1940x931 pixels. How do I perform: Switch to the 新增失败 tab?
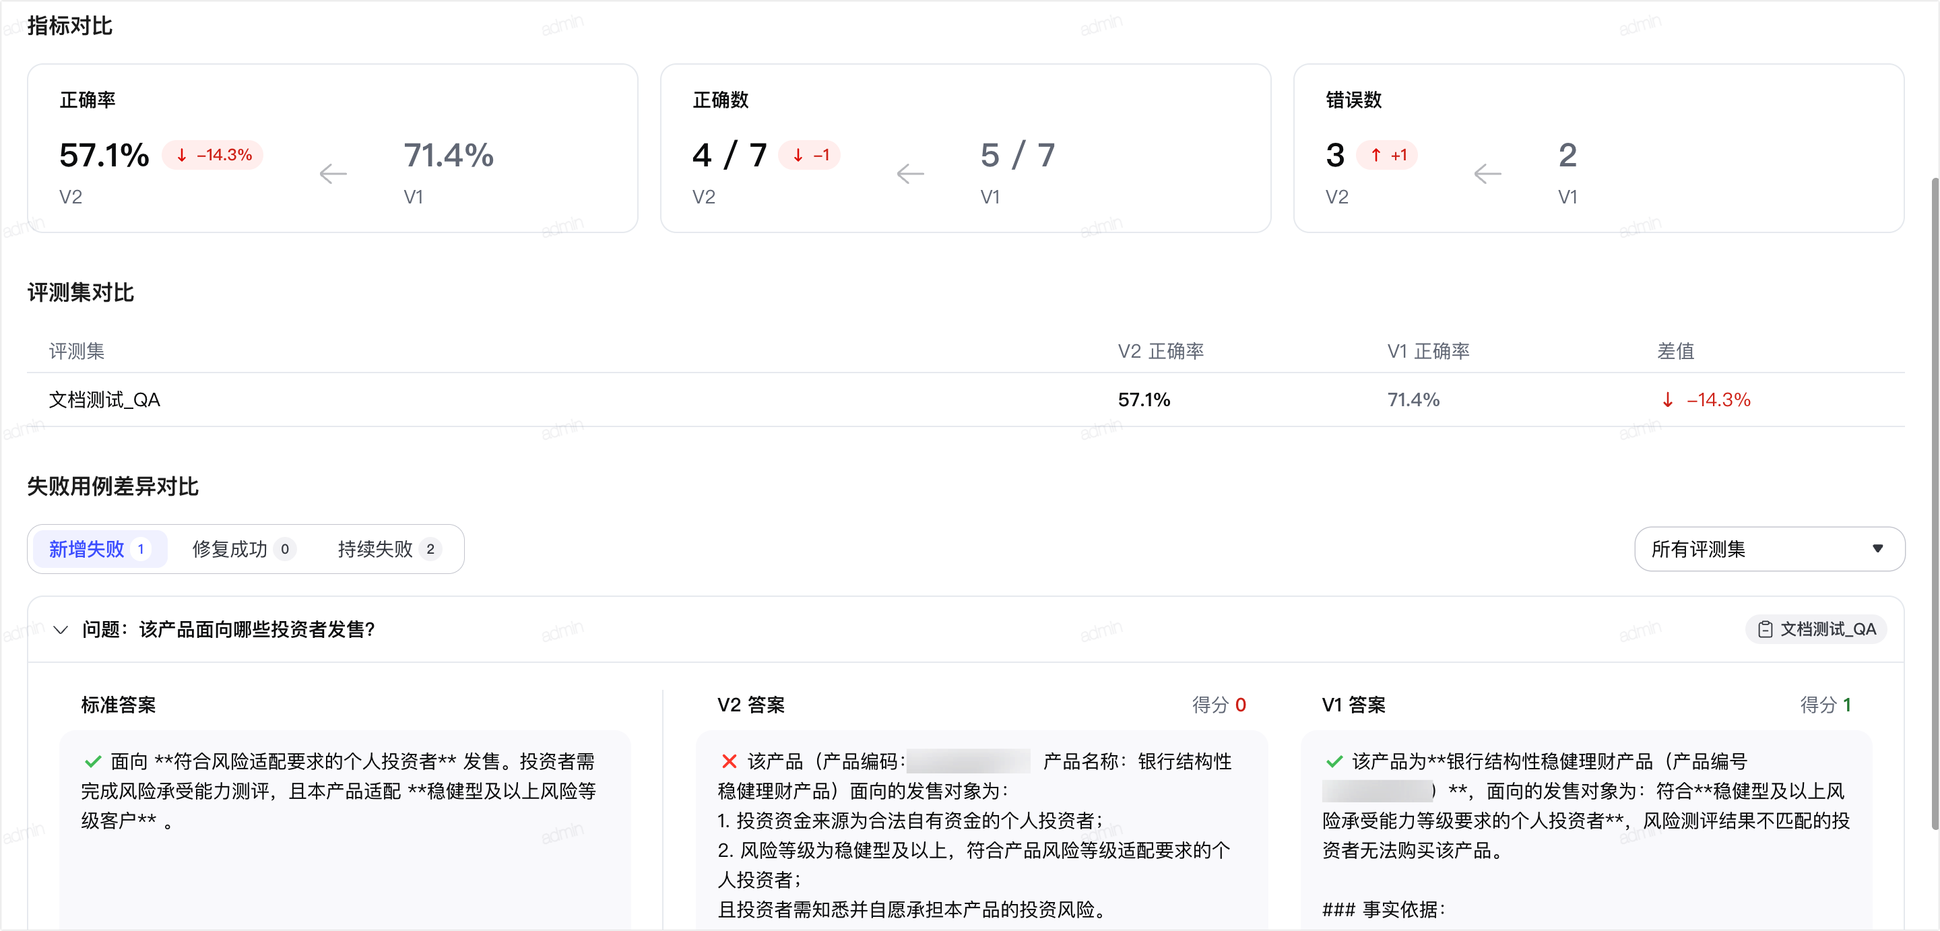[x=100, y=549]
